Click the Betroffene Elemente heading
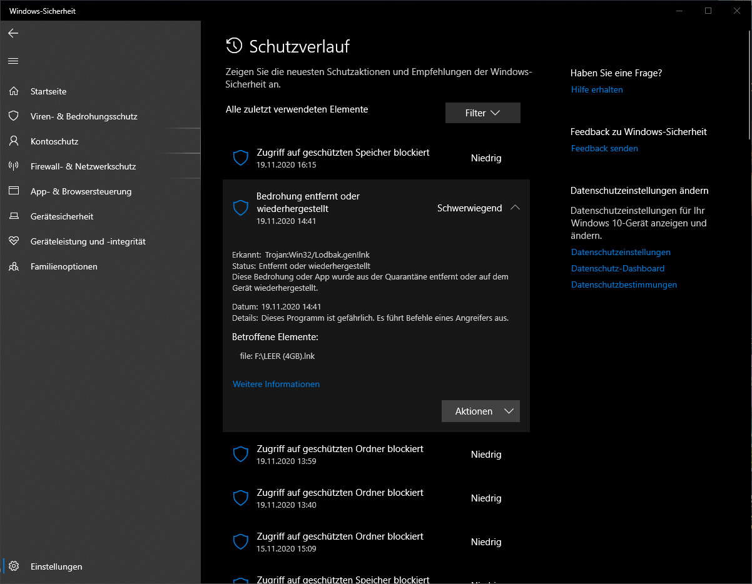The image size is (752, 584). point(275,337)
